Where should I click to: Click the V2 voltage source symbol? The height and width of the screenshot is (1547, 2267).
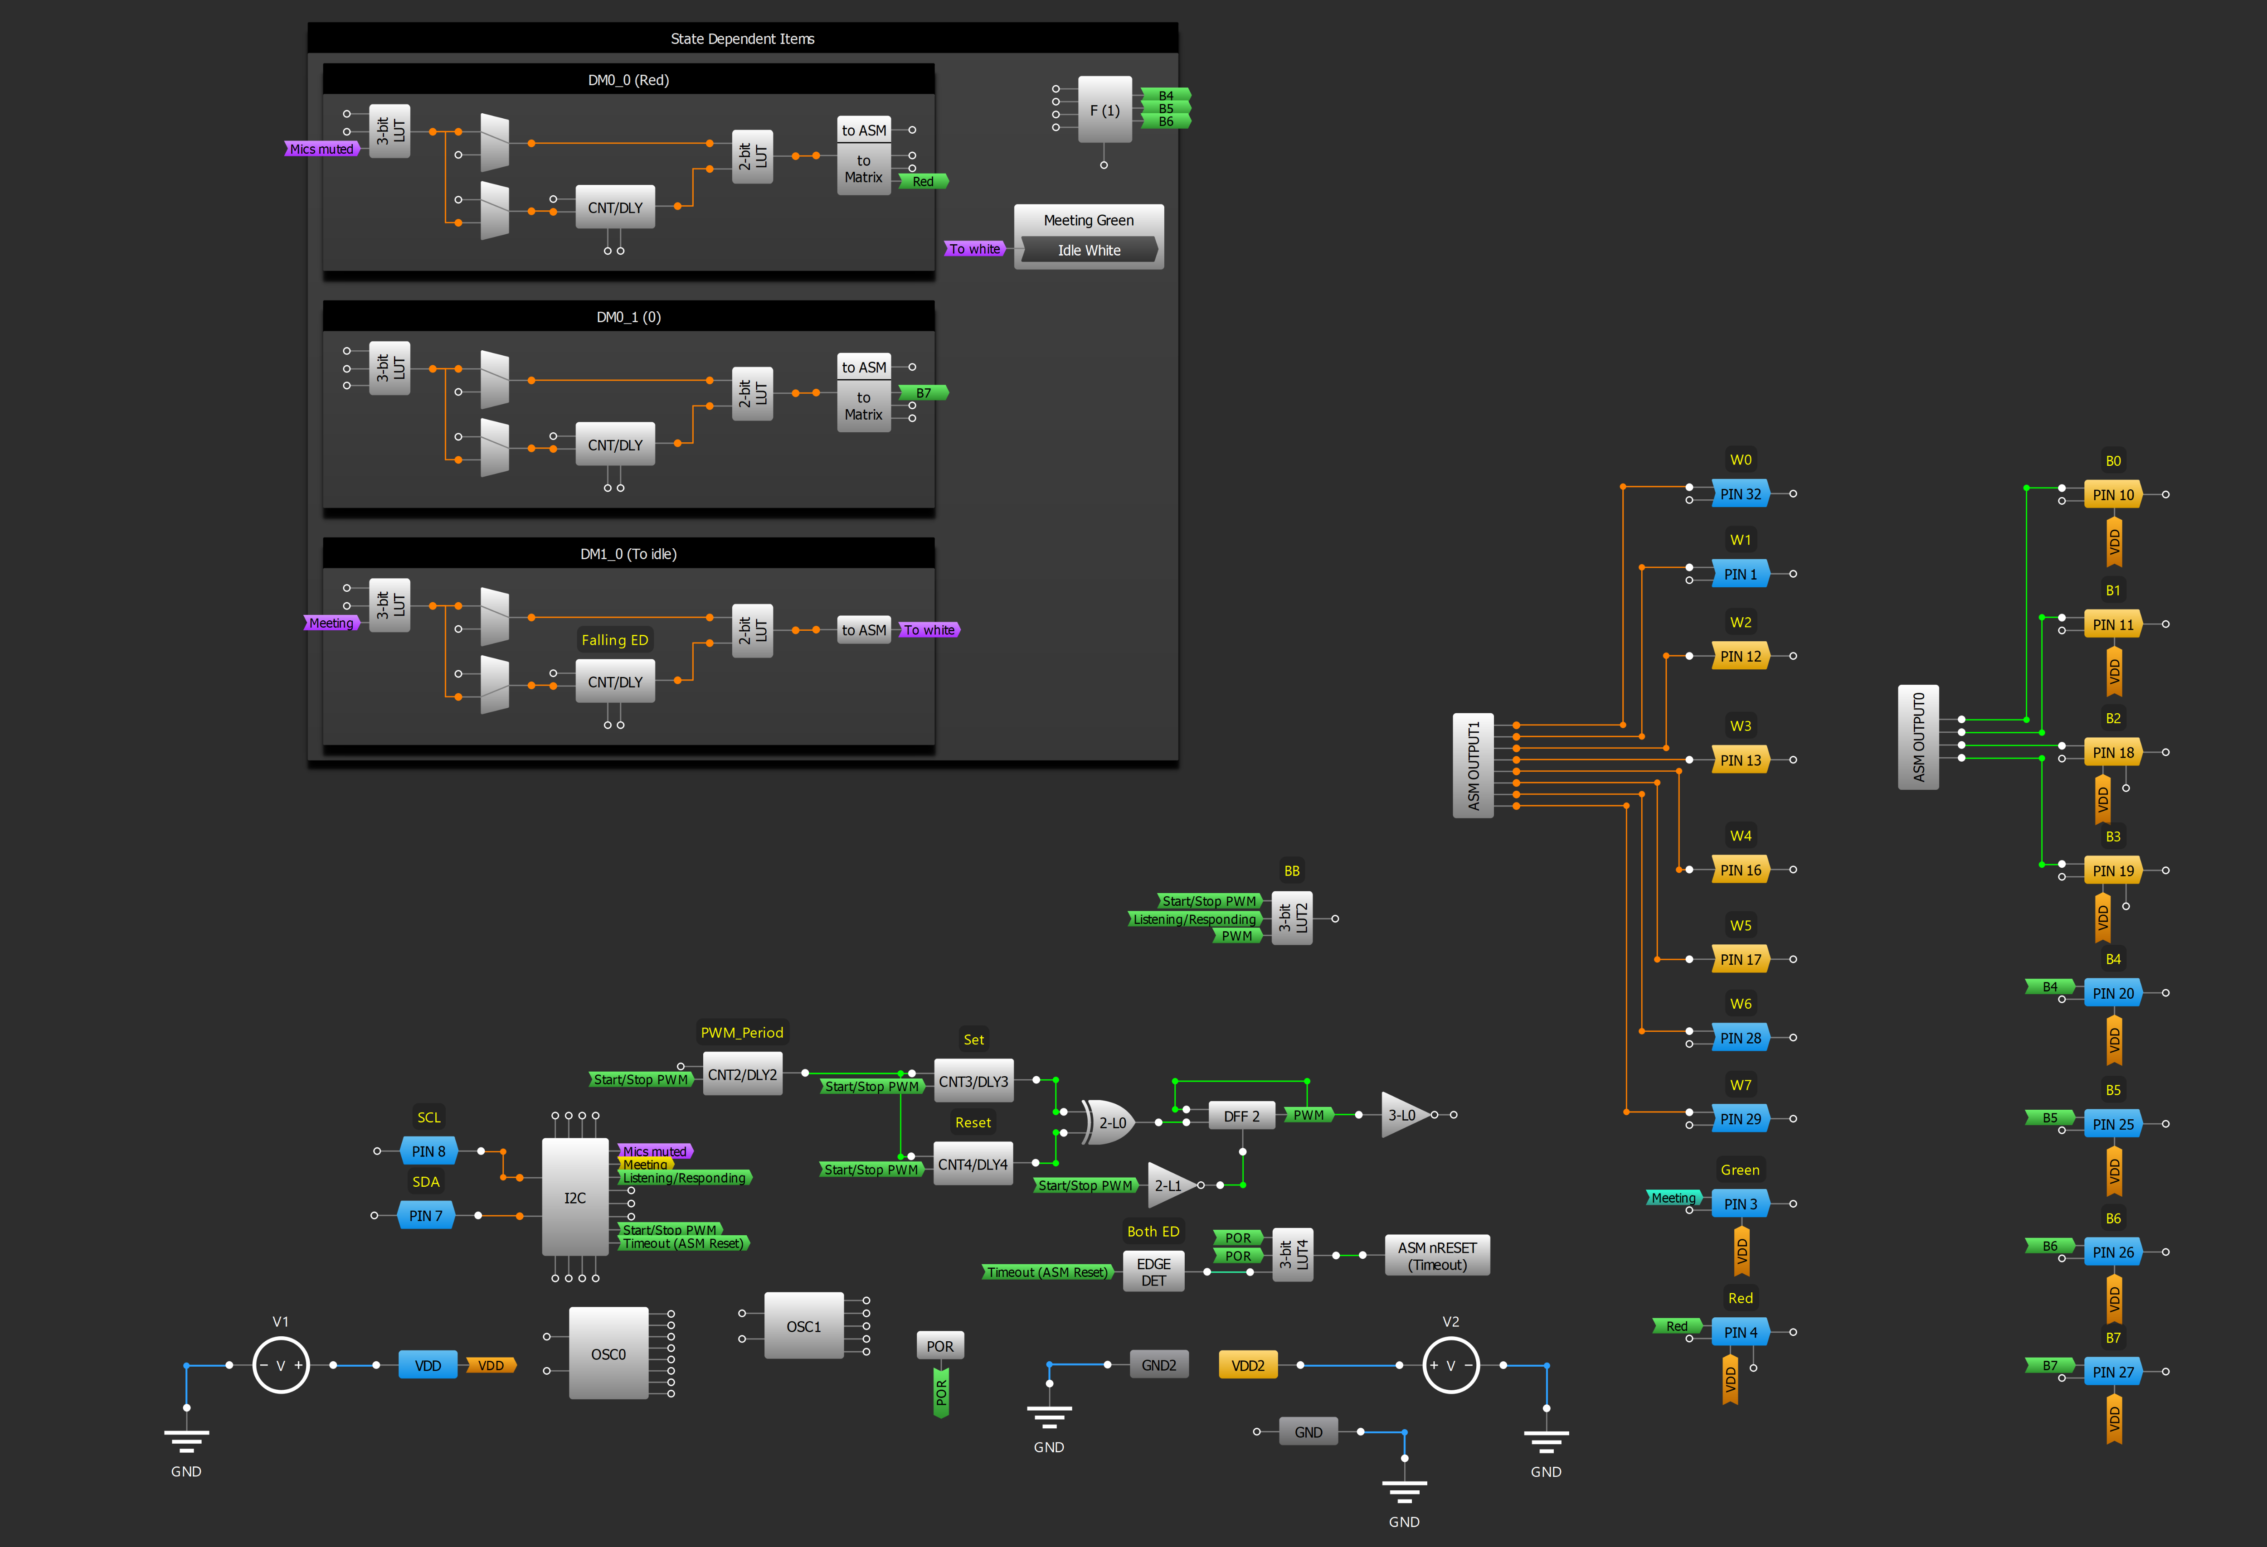pyautogui.click(x=1450, y=1365)
